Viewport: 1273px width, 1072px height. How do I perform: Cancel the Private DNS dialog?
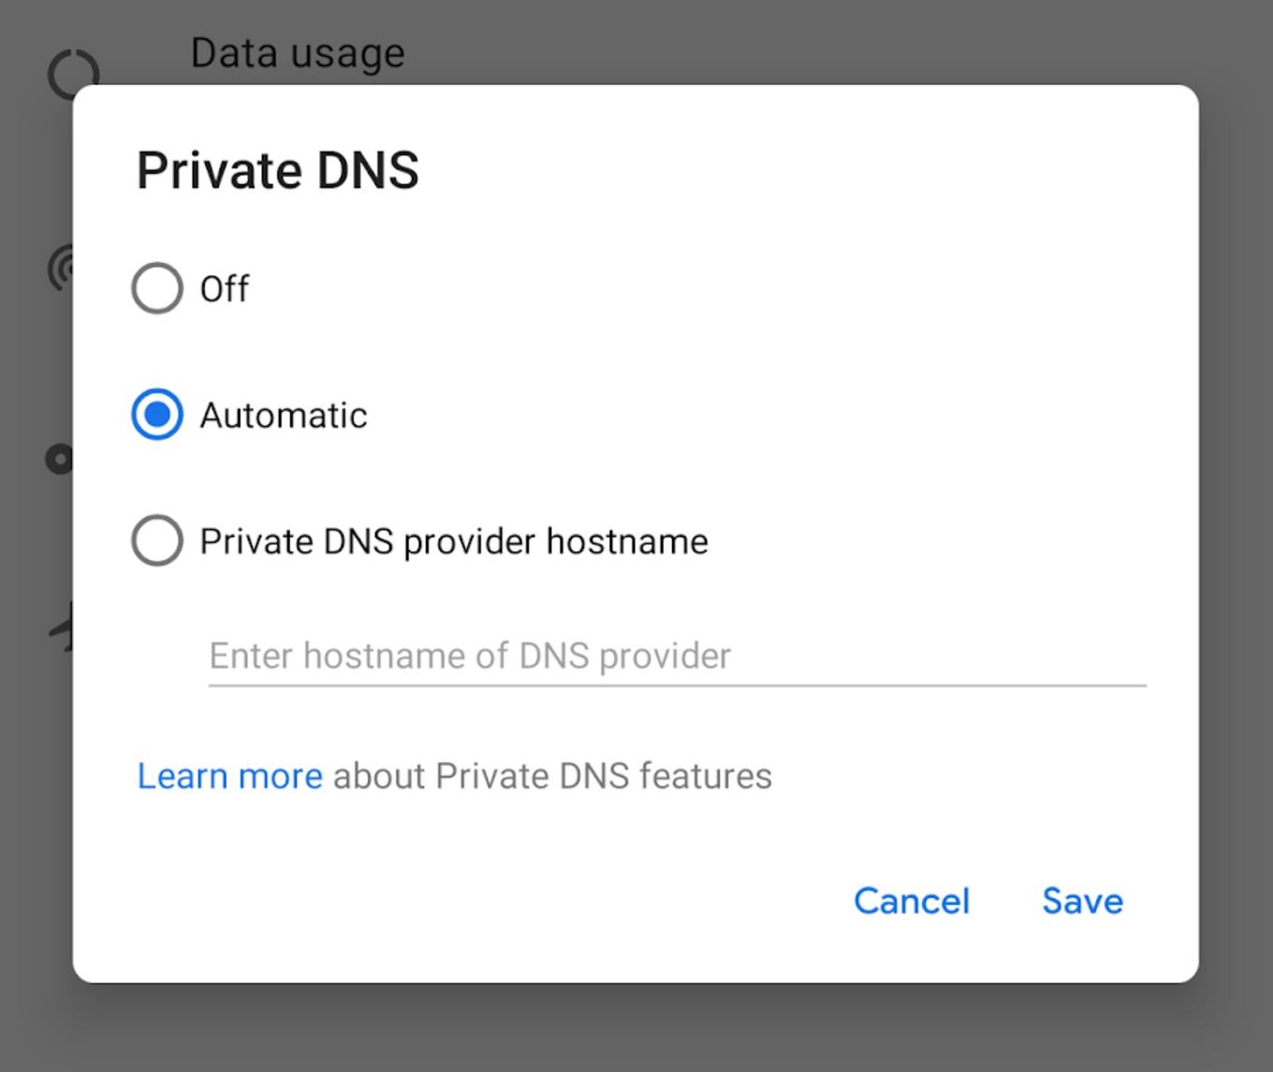click(x=911, y=901)
